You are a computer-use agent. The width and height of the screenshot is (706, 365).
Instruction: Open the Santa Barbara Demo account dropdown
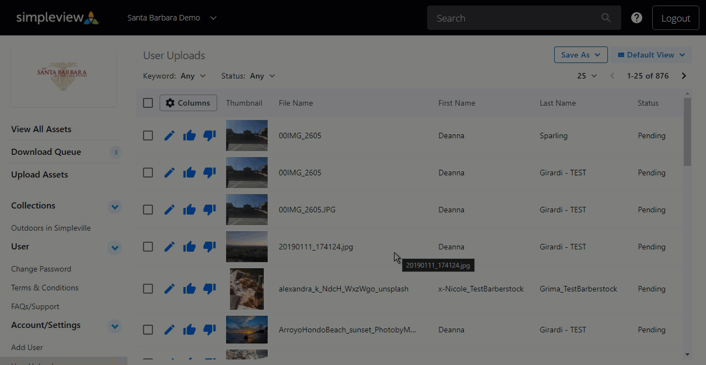coord(172,18)
